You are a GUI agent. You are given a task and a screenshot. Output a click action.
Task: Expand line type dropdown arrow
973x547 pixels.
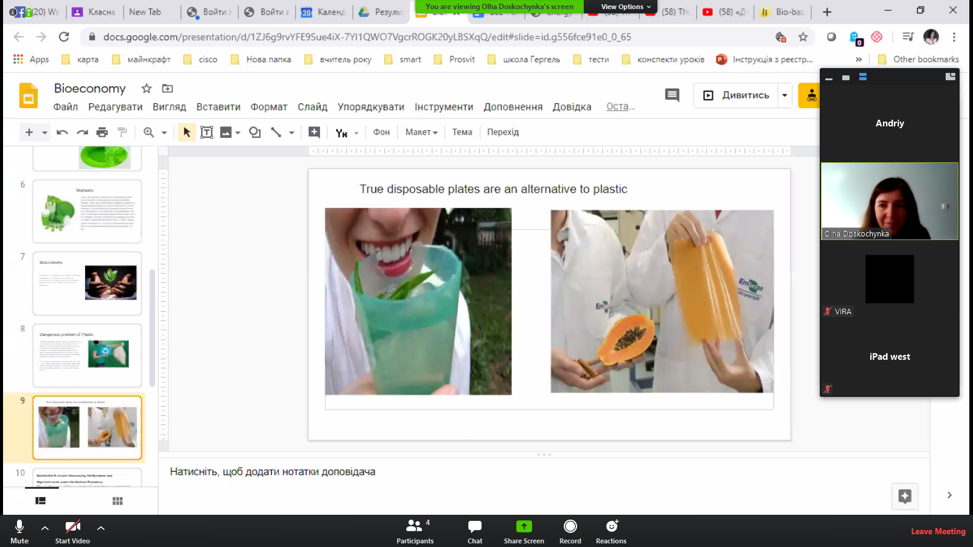[x=292, y=132]
